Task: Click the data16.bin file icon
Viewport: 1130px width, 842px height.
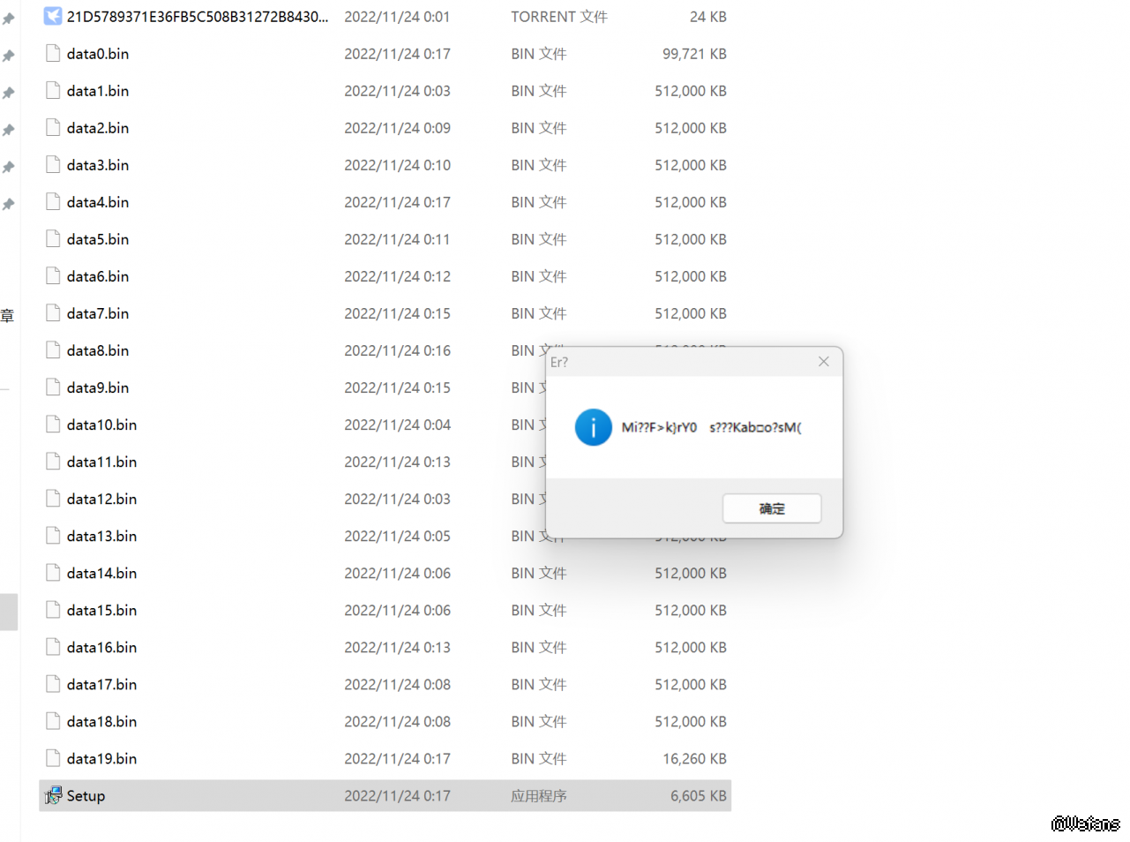Action: (x=53, y=646)
